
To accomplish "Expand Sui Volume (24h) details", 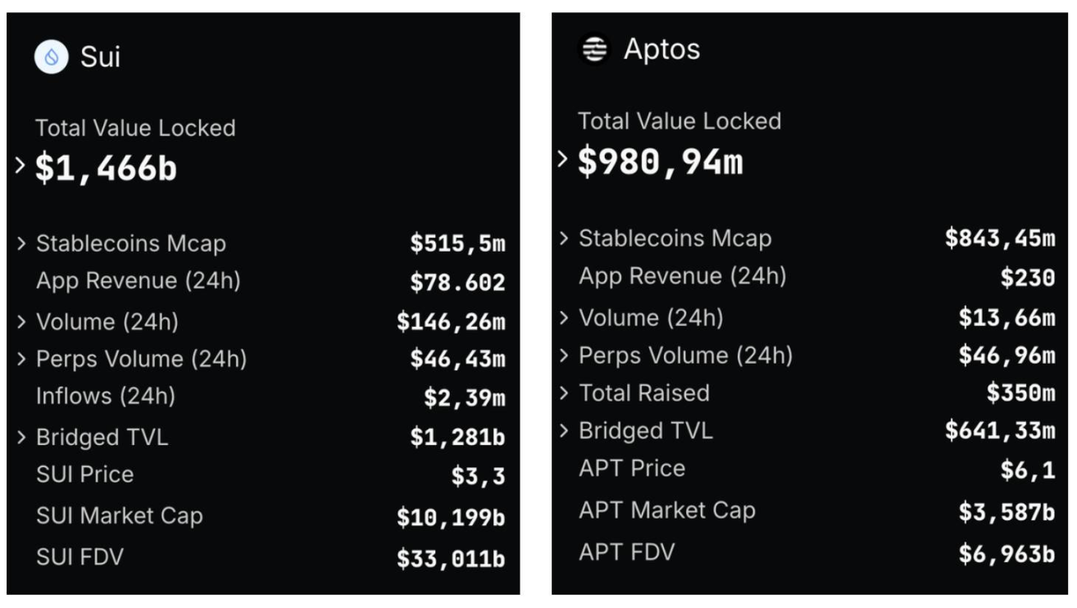I will 20,322.
